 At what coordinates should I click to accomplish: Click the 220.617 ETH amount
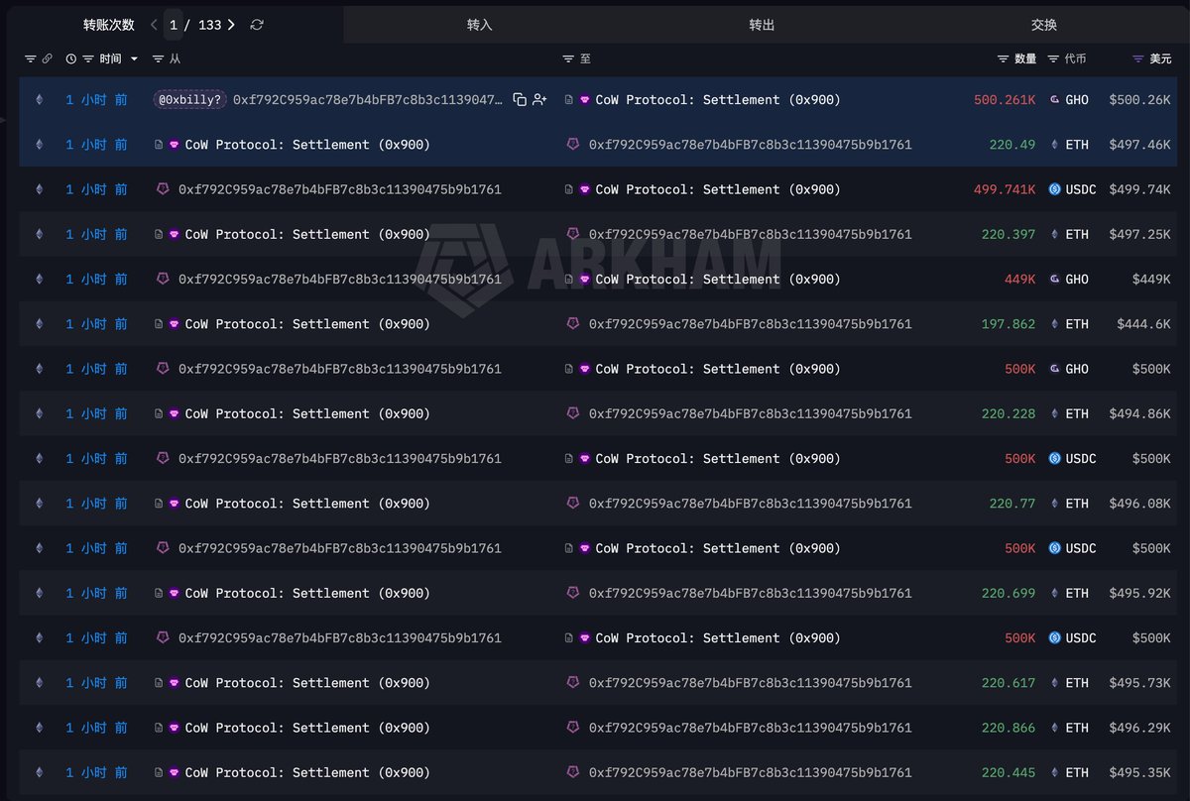point(1009,683)
